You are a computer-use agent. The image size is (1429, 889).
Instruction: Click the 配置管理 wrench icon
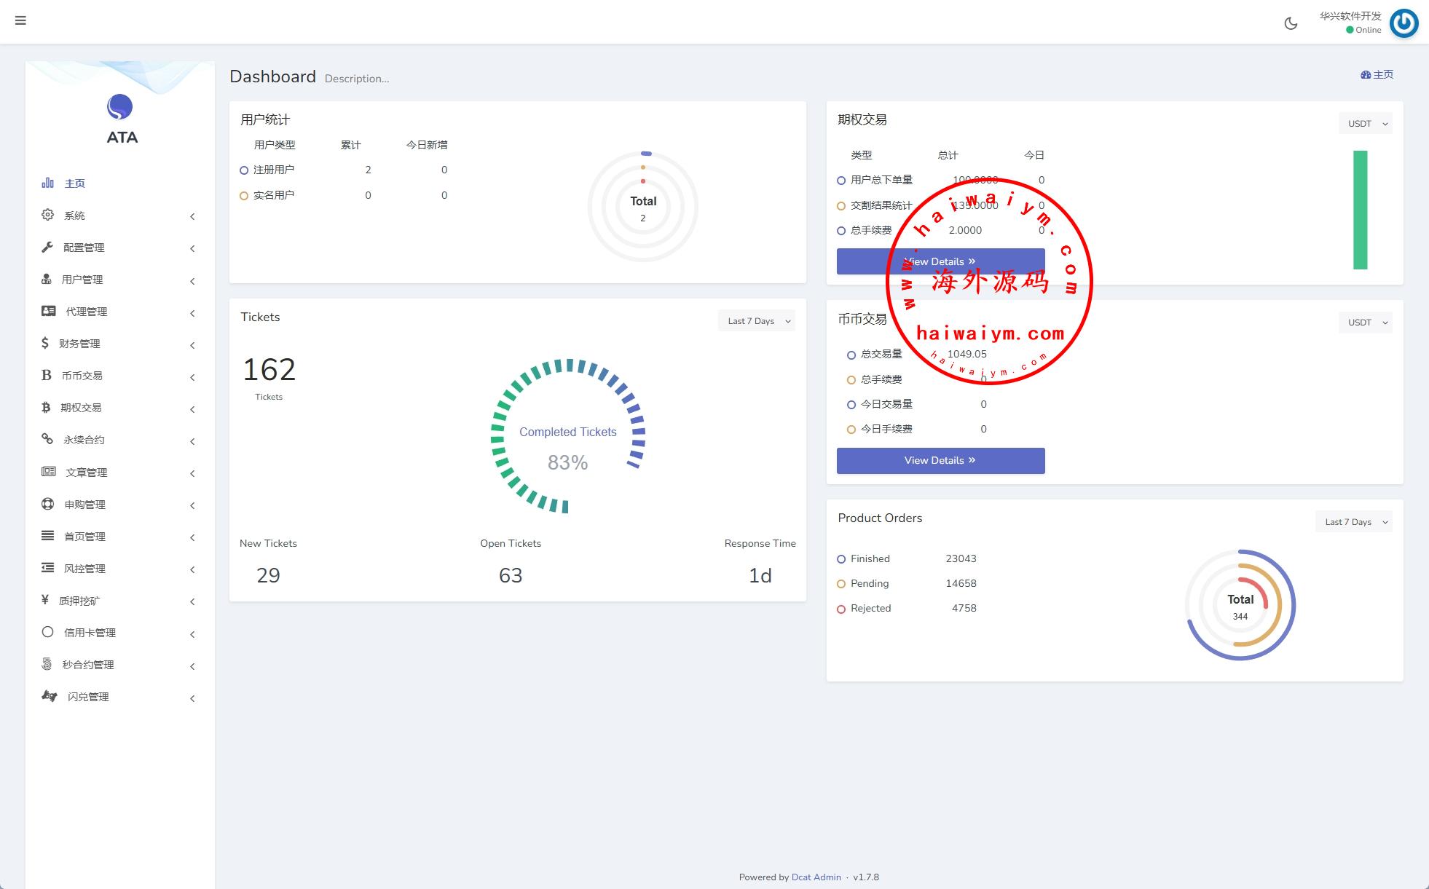[x=47, y=247]
